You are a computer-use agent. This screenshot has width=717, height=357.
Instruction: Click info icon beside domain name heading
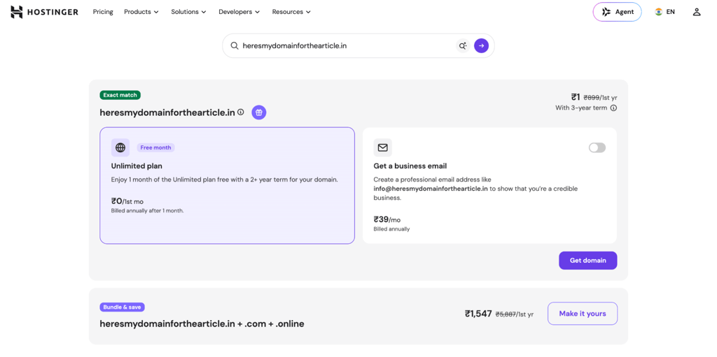(x=241, y=112)
